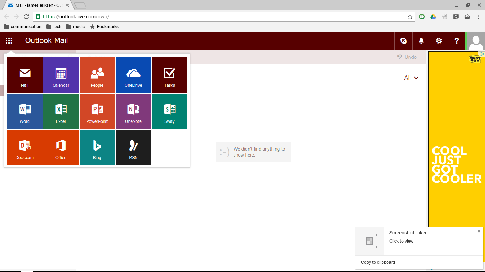Open a new browser tab
This screenshot has width=485, height=272.
click(x=80, y=5)
